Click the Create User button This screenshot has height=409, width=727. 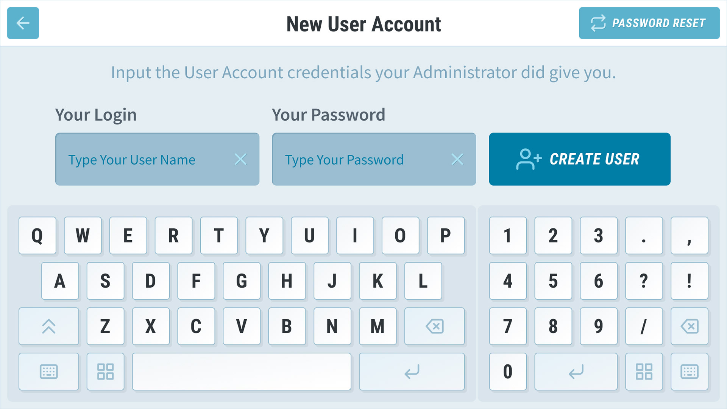point(579,159)
